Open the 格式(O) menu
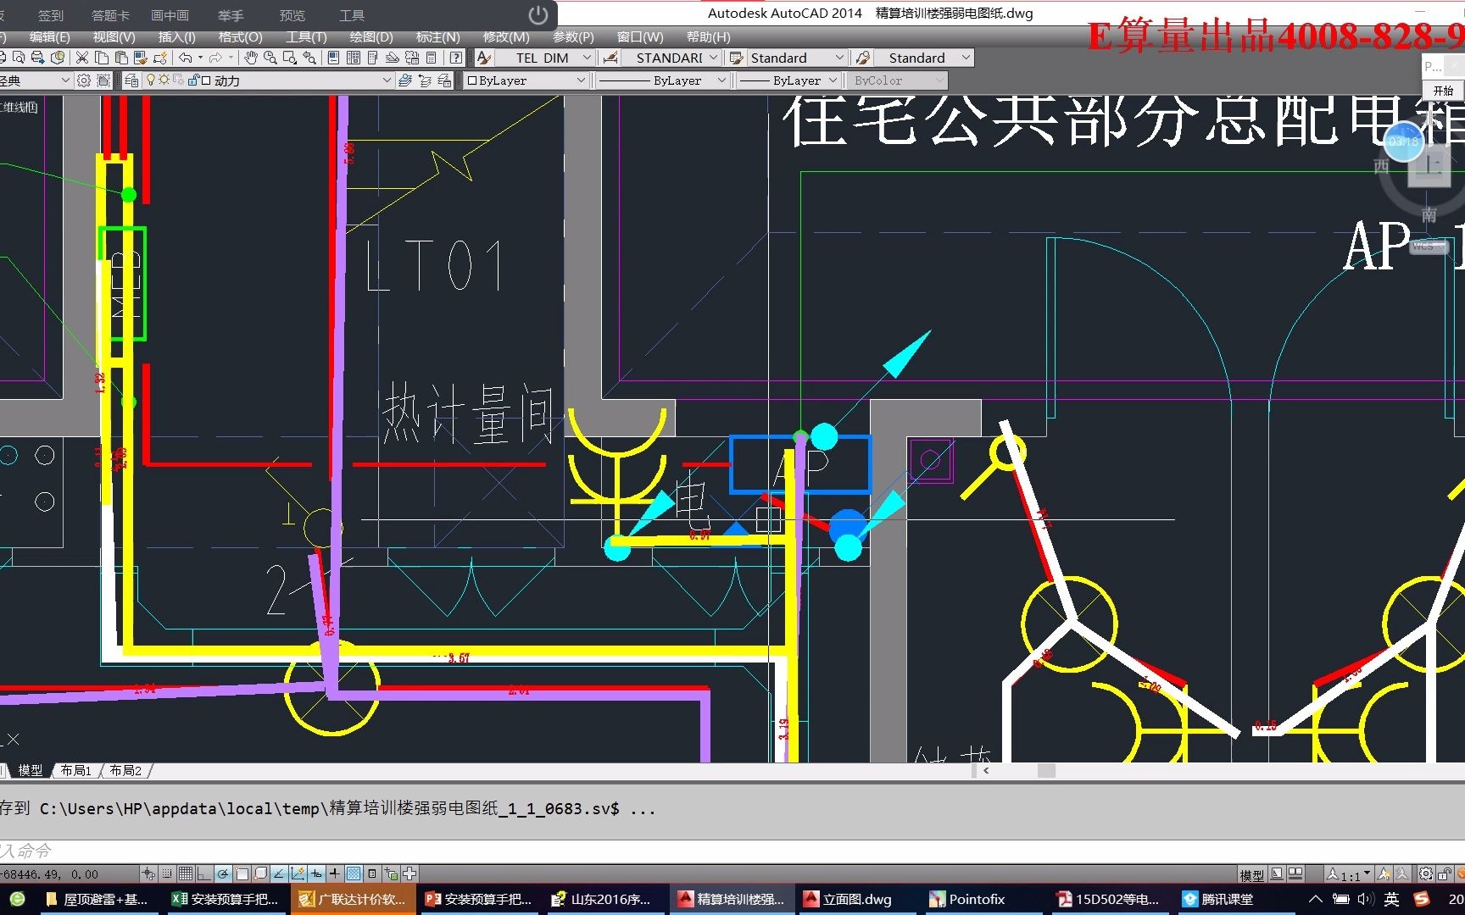The width and height of the screenshot is (1465, 915). coord(240,36)
